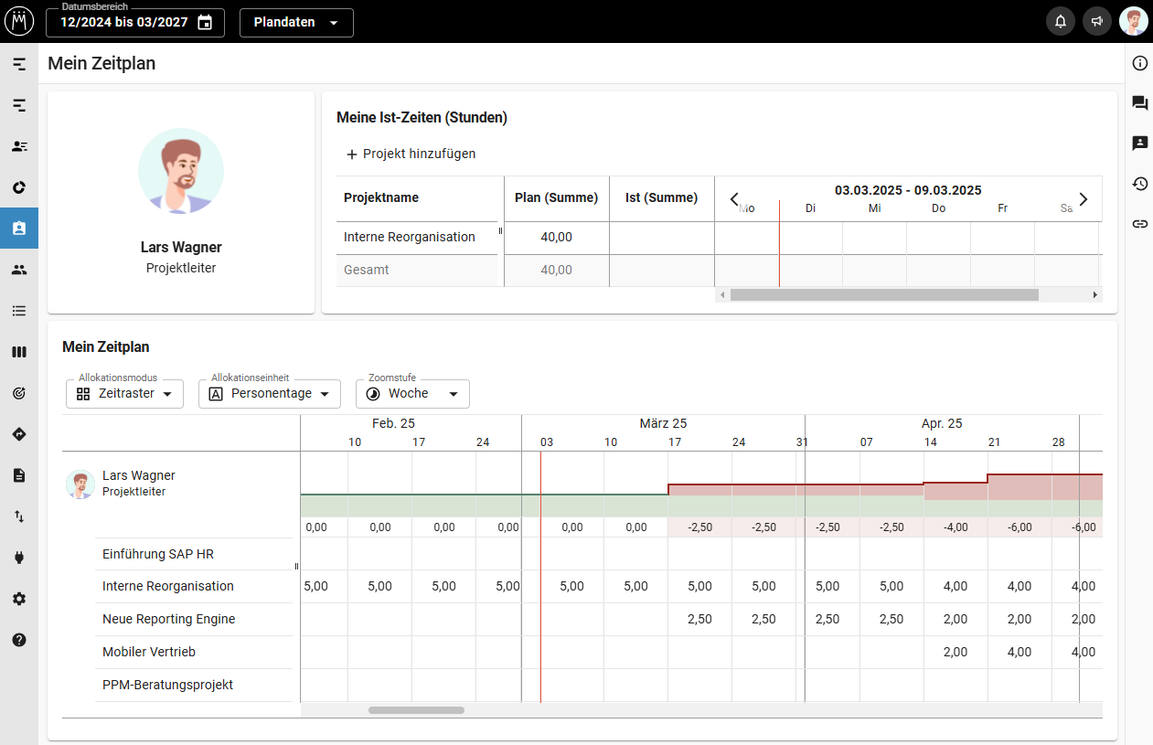Click the Feb. 25 month header
The image size is (1153, 745).
pyautogui.click(x=393, y=424)
